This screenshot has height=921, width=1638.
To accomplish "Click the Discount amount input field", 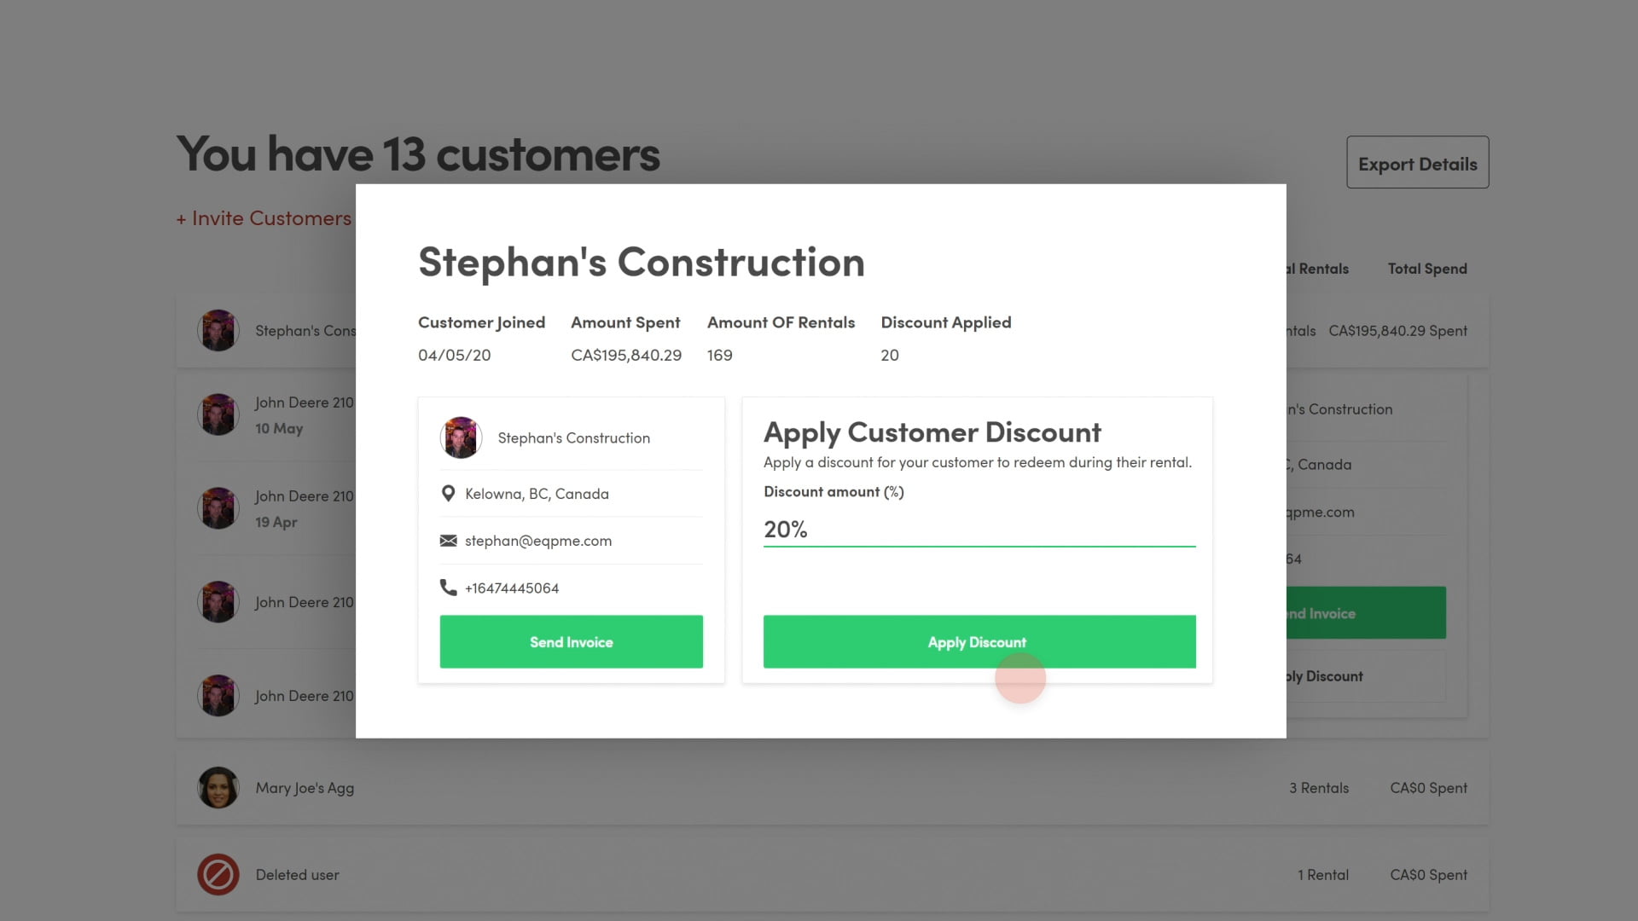I will tap(979, 530).
